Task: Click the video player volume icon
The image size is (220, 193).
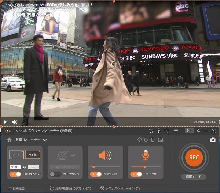Action: (x=15, y=122)
